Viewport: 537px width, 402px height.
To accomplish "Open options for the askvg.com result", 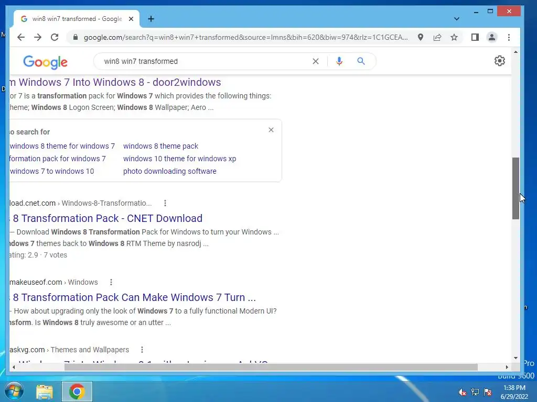I will [x=142, y=350].
